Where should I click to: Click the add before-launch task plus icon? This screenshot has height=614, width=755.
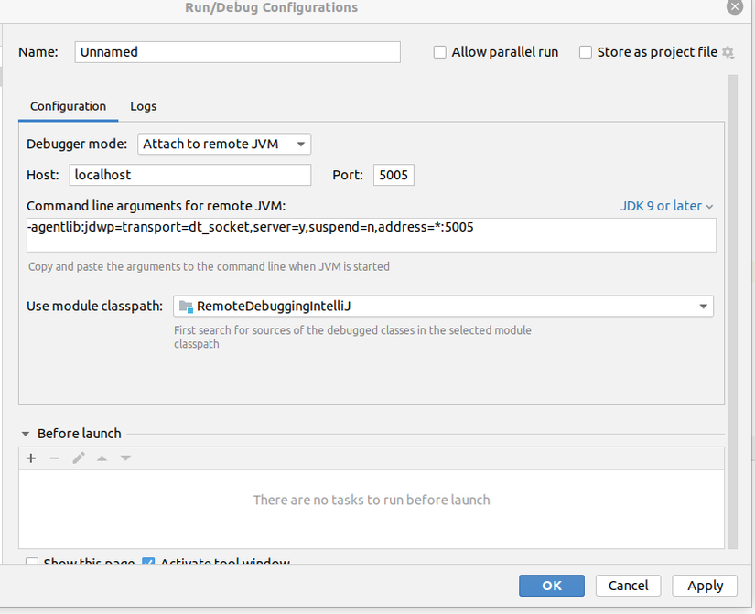pos(31,458)
